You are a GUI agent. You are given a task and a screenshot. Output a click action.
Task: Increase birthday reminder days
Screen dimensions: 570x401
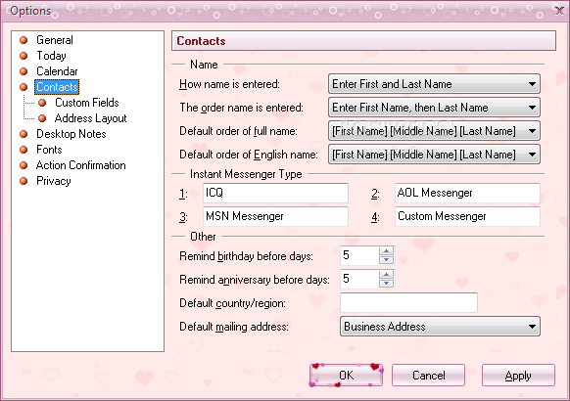386,251
